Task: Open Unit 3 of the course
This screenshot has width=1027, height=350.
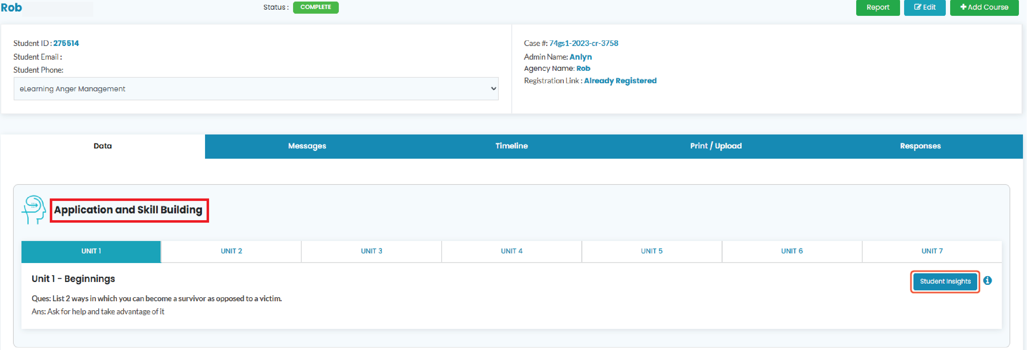Action: tap(371, 251)
